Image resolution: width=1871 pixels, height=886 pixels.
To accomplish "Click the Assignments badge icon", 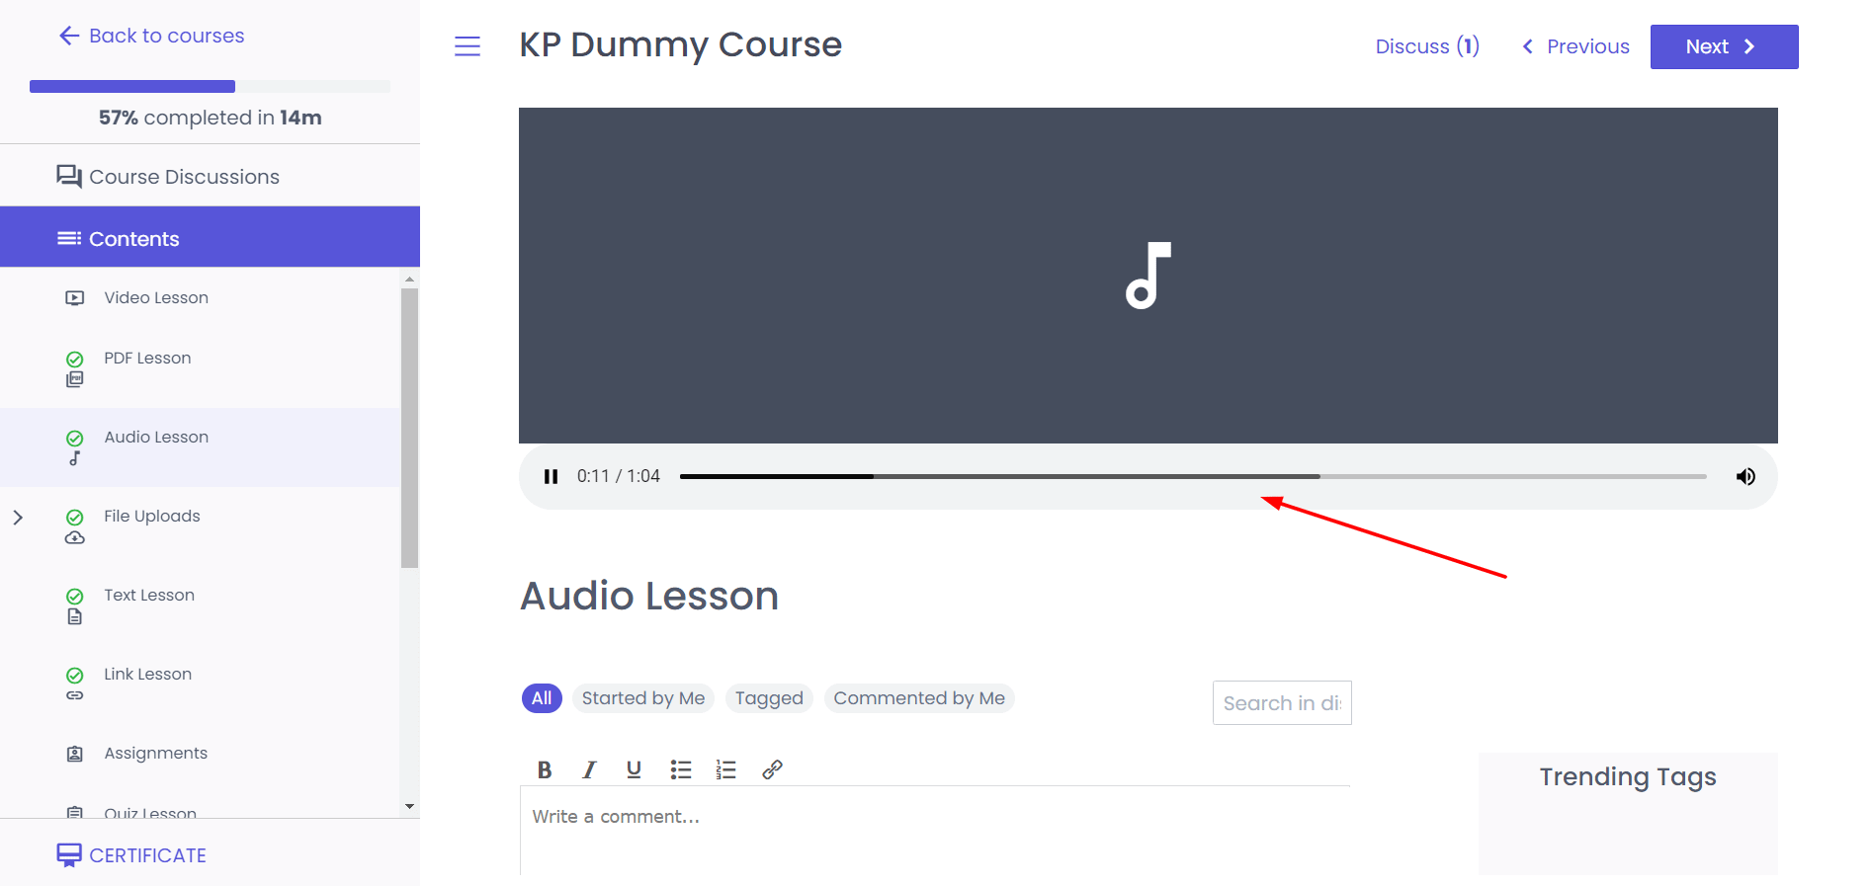I will 75,754.
